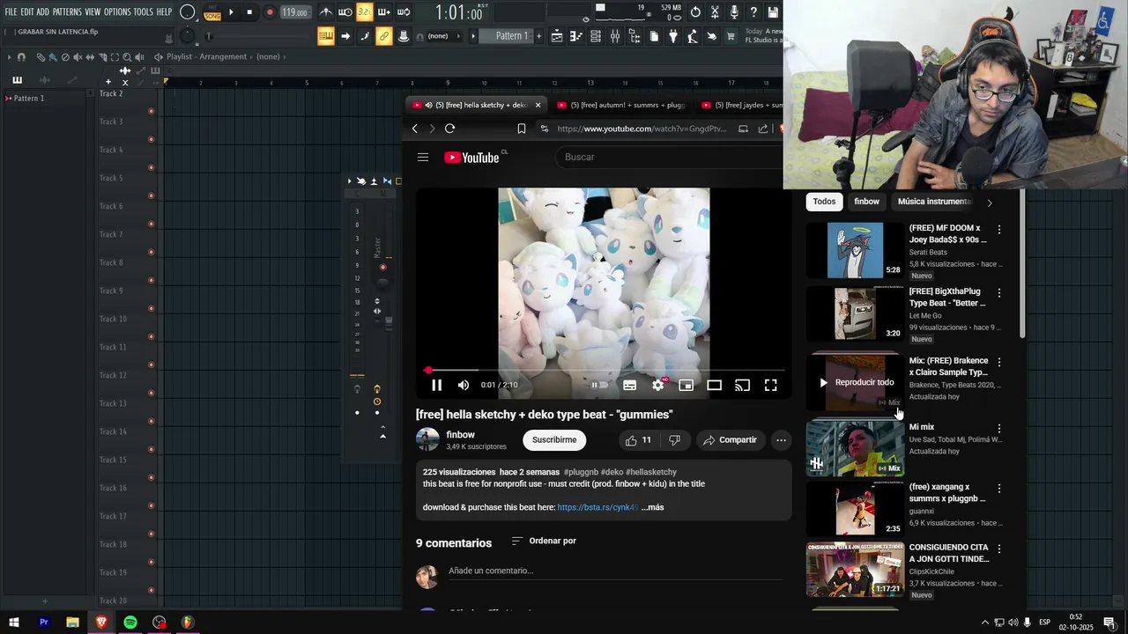
Task: Click the Suscribirme button
Action: click(x=554, y=439)
